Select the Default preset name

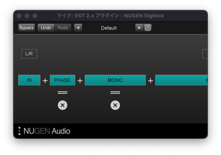pyautogui.click(x=109, y=28)
